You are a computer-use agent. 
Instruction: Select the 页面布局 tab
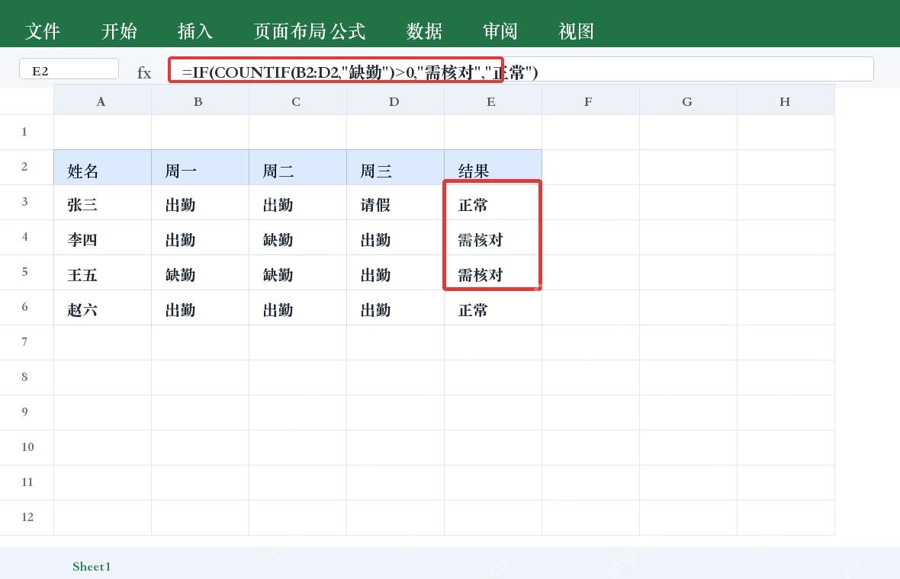(x=291, y=31)
